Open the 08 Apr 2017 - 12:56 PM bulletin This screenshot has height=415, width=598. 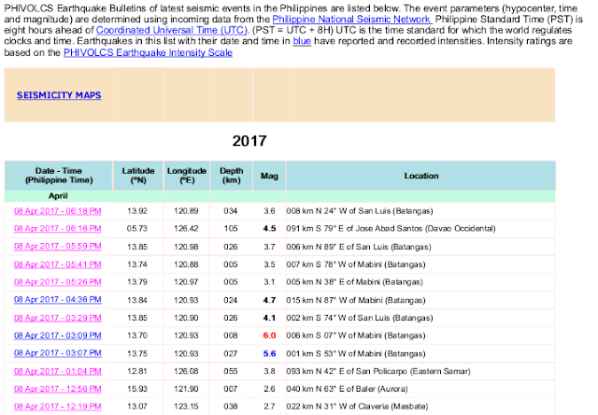58,389
